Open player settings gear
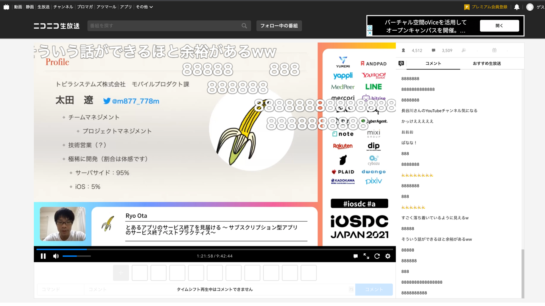 [x=388, y=256]
